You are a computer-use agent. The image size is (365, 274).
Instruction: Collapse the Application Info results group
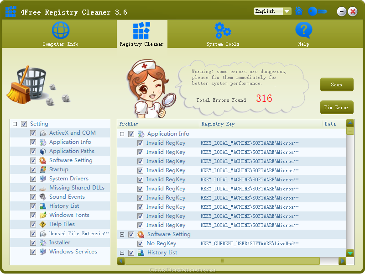[122, 134]
